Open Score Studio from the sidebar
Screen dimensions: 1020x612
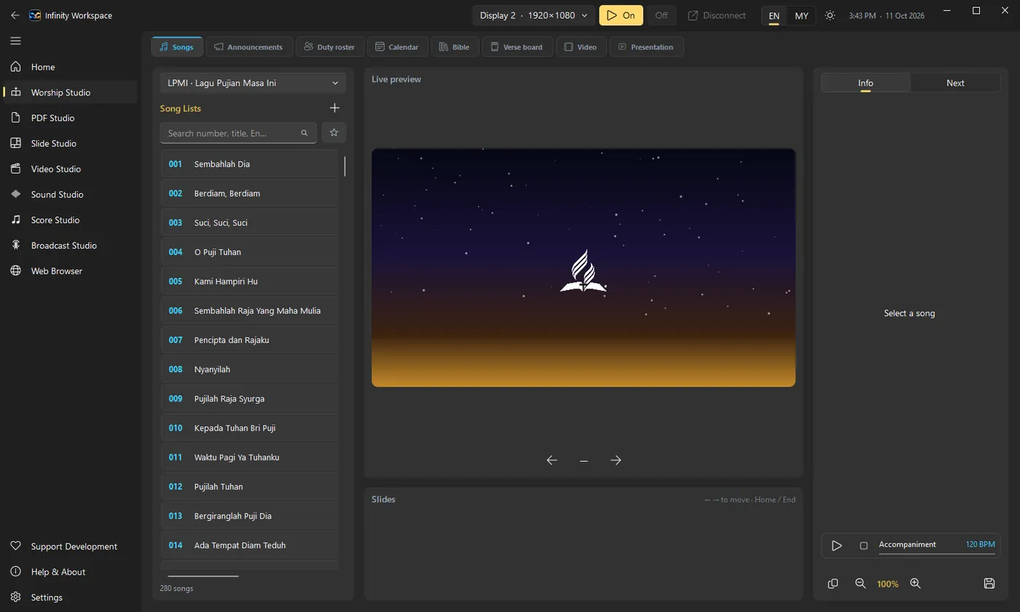click(x=70, y=220)
